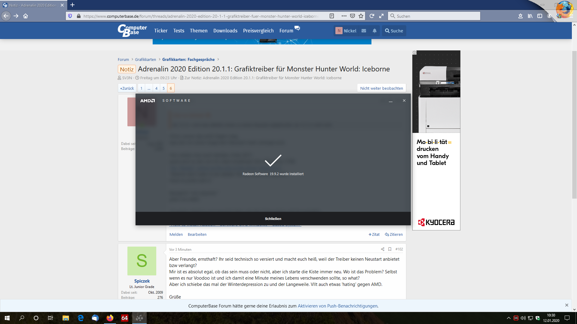The image size is (577, 324).
Task: Open Firefox library icon in toolbar
Action: [x=530, y=16]
